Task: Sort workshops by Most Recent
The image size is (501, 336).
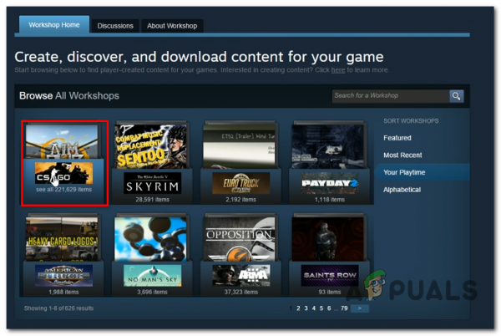Action: (x=402, y=155)
